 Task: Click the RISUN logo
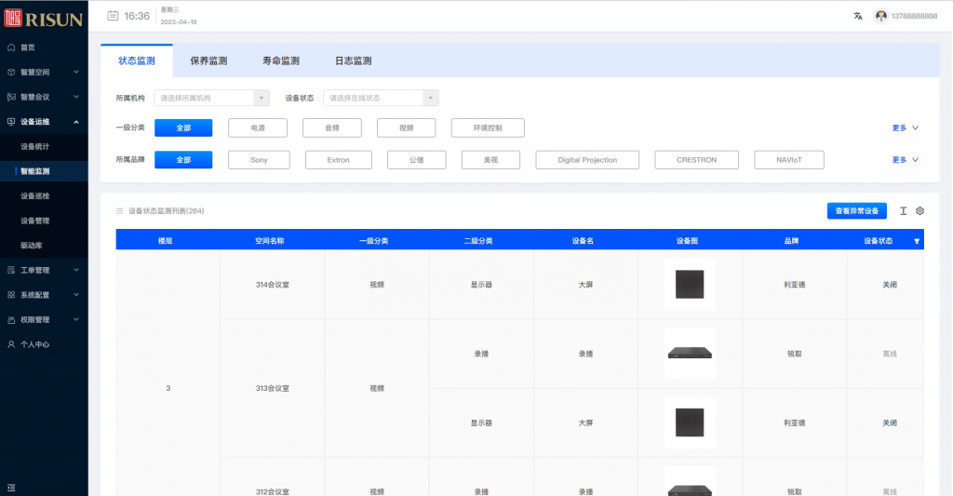click(x=44, y=19)
